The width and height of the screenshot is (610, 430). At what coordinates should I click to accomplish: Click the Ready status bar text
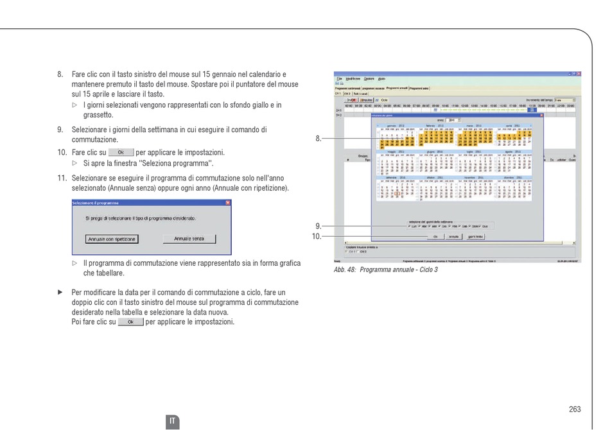tap(337, 261)
